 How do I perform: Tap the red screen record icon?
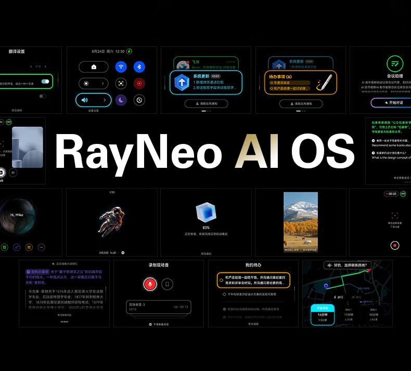point(139,84)
